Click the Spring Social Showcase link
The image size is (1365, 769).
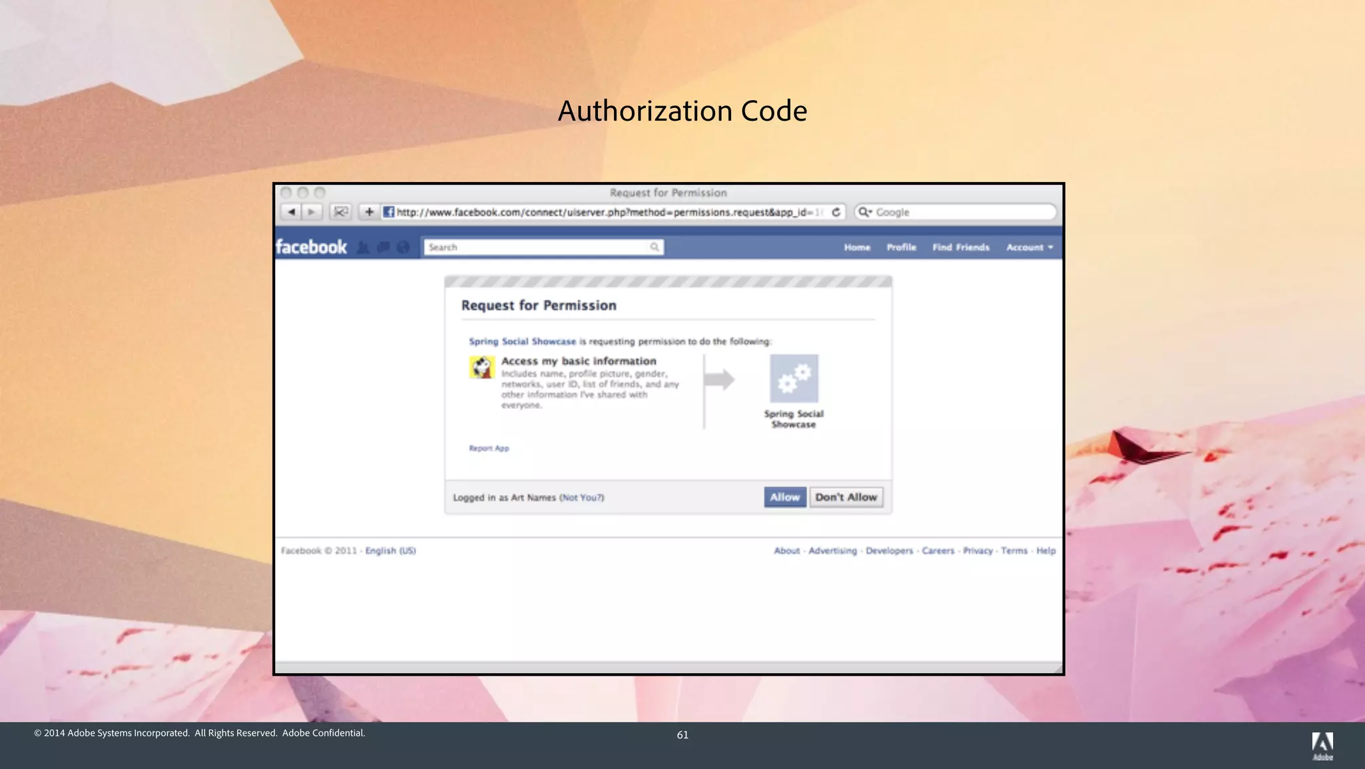[x=522, y=341]
